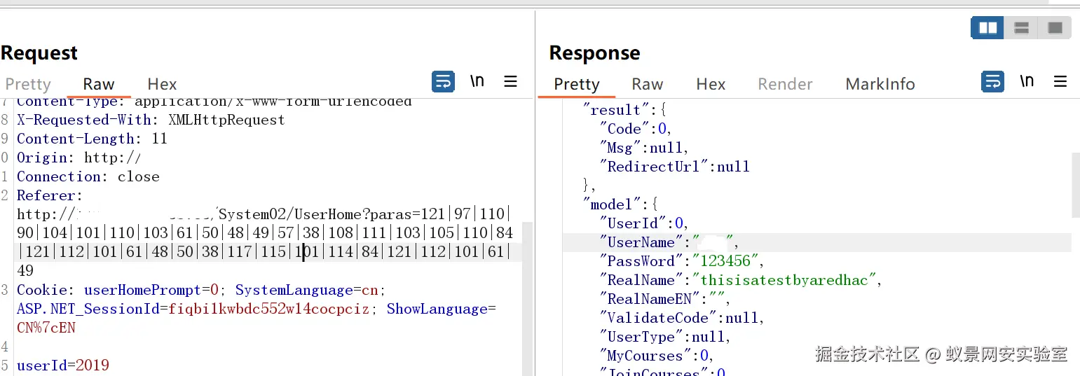Viewport: 1080px width, 376px height.
Task: Select the Response Pretty tab
Action: coord(577,84)
